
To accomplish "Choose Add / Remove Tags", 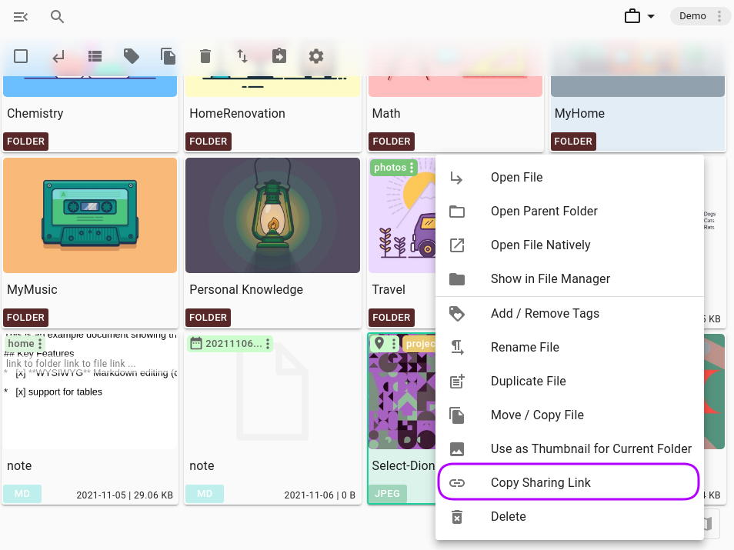I will [x=569, y=314].
